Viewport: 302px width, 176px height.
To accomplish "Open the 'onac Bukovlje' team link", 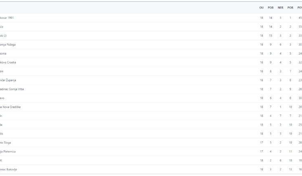I will pos(9,169).
